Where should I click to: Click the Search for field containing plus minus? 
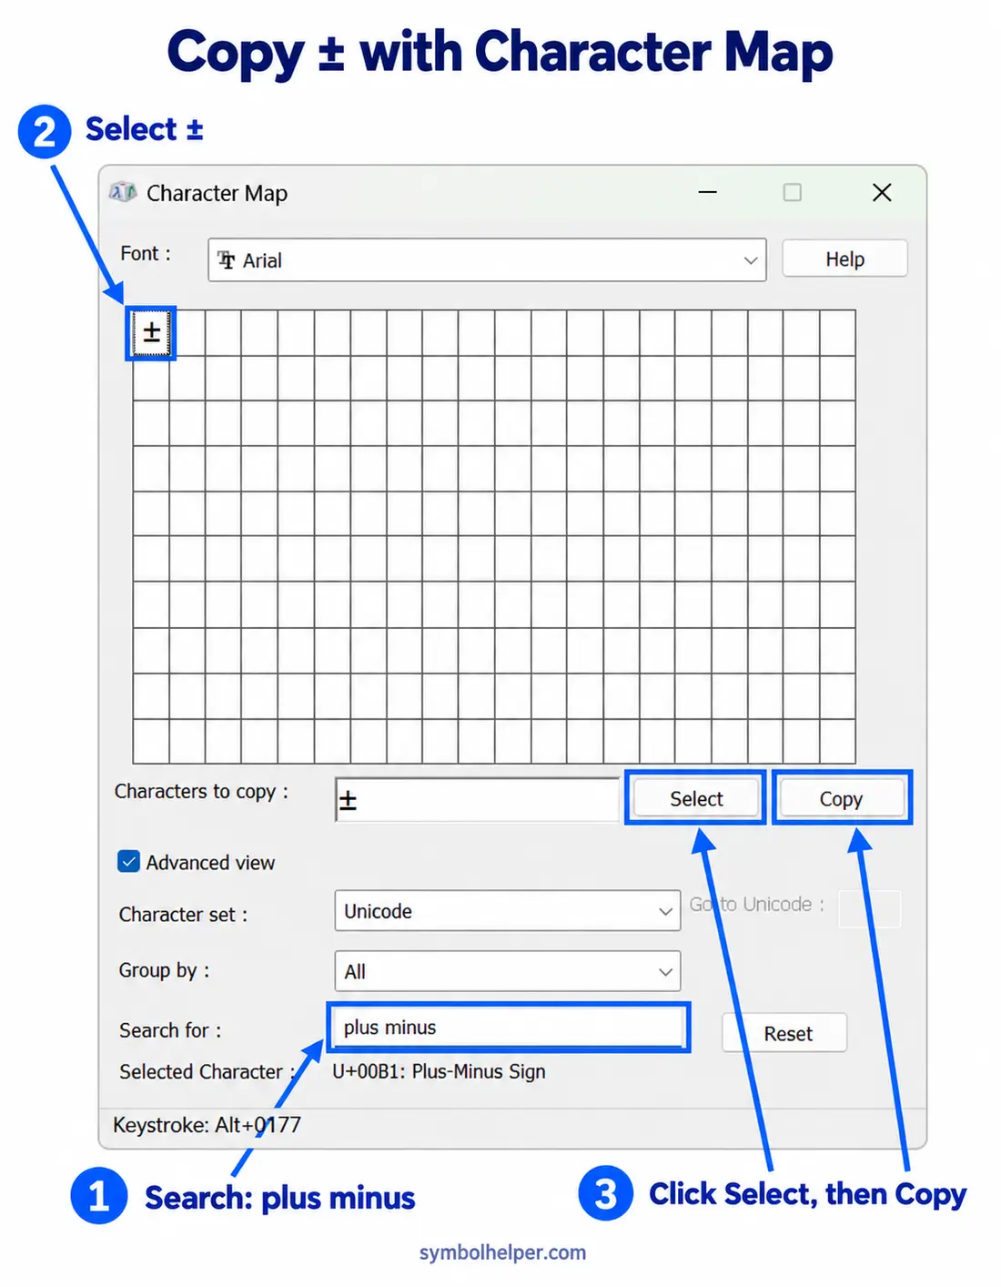[508, 1027]
